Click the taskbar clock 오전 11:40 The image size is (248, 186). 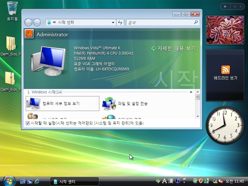click(x=235, y=181)
